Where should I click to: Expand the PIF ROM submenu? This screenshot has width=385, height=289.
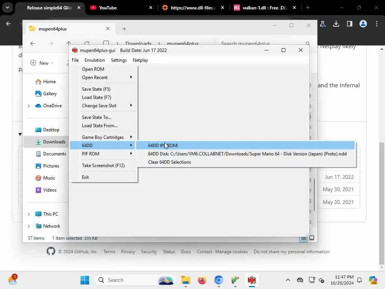[103, 154]
